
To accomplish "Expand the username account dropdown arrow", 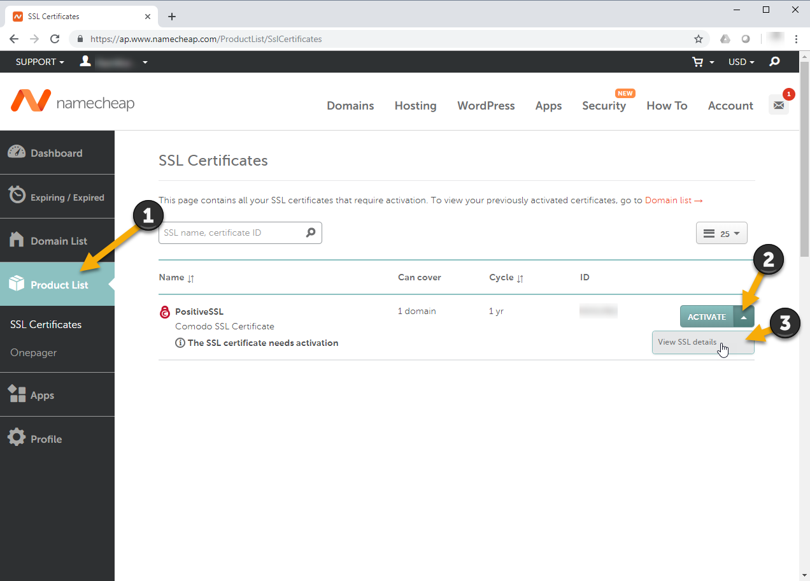I will coord(145,62).
